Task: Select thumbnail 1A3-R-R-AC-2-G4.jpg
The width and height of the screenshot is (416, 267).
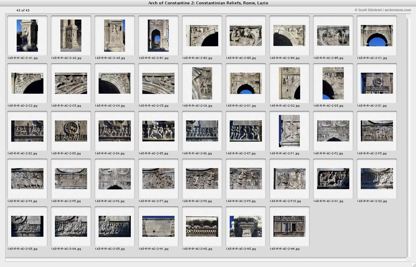Action: point(71,226)
